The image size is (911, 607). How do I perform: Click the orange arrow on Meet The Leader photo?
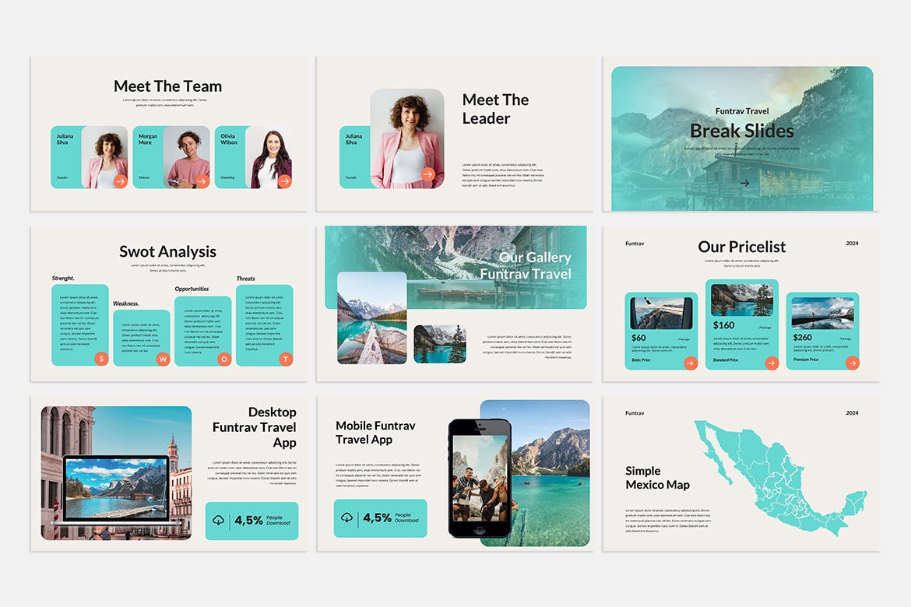[x=427, y=174]
